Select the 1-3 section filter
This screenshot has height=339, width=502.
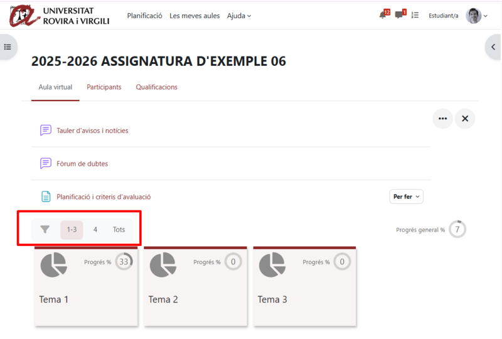(72, 230)
